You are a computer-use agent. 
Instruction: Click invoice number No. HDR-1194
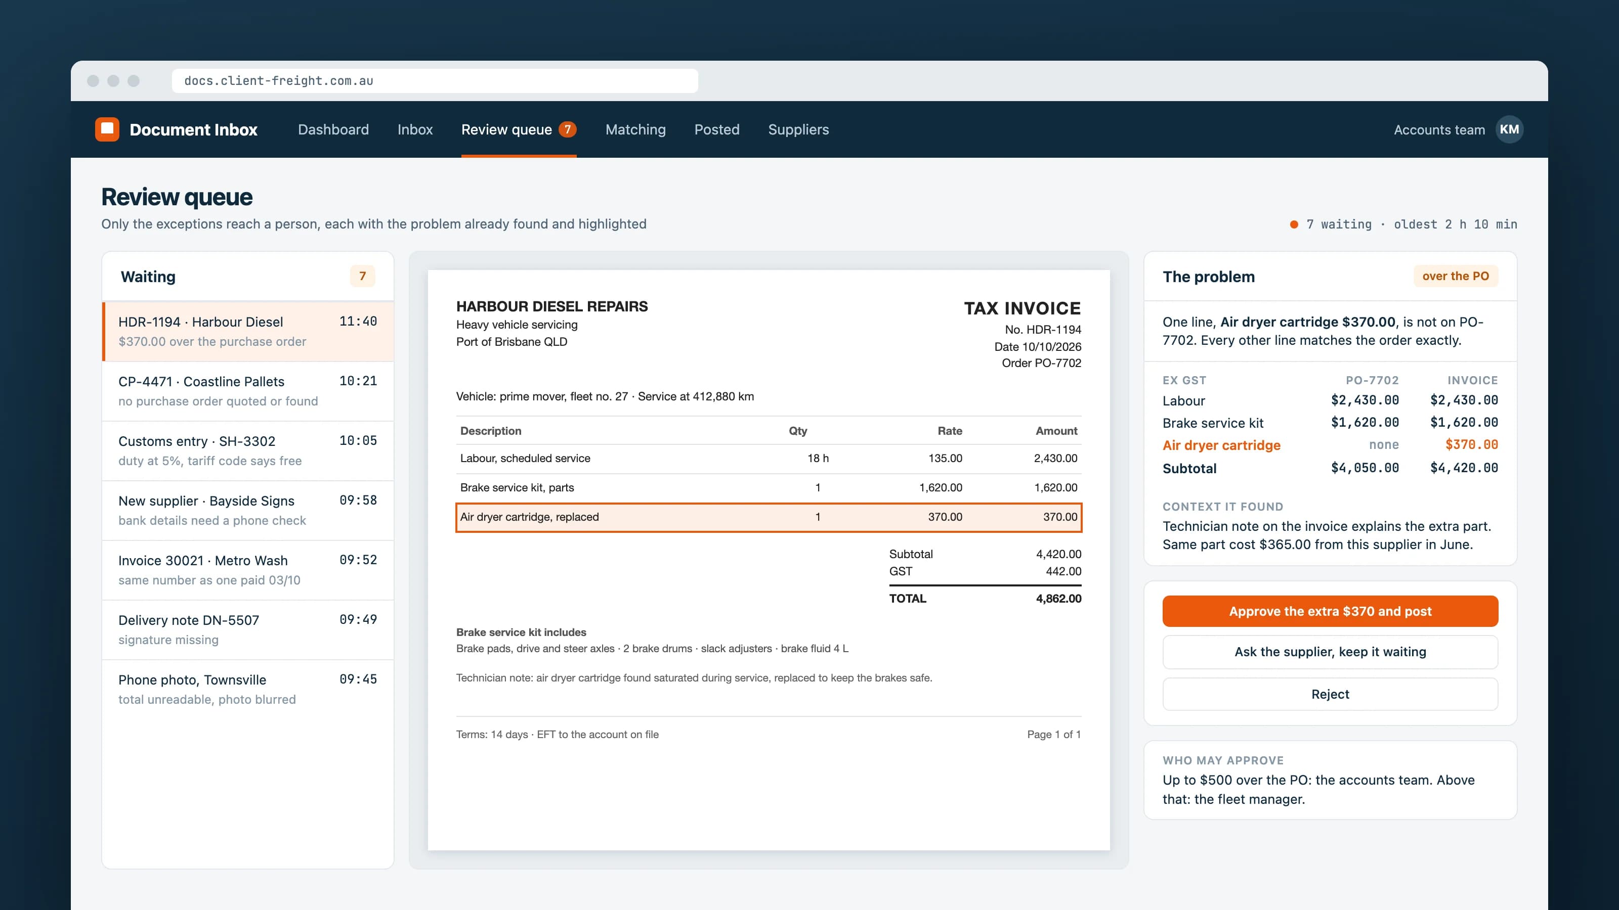point(1043,330)
